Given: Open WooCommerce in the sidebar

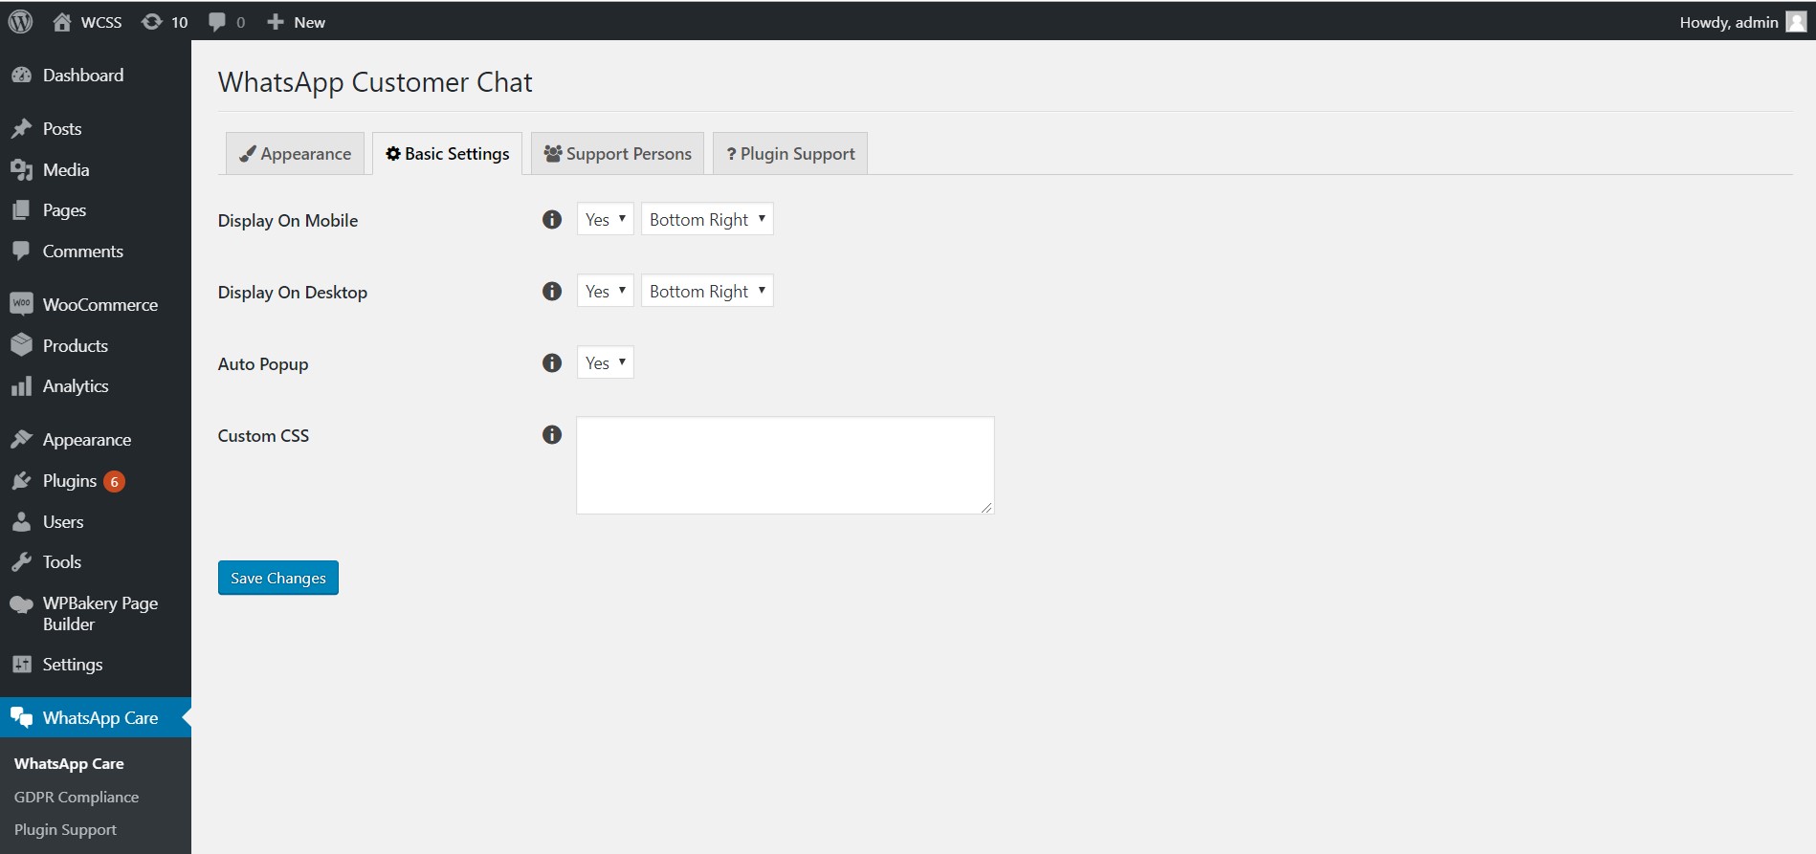Looking at the screenshot, I should click(96, 305).
